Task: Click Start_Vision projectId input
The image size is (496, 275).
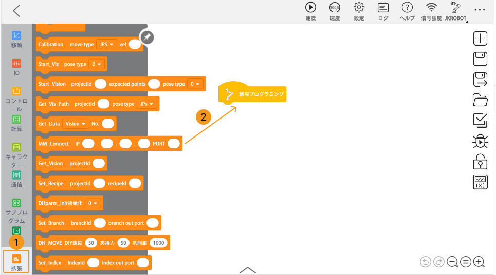Action: pyautogui.click(x=100, y=84)
